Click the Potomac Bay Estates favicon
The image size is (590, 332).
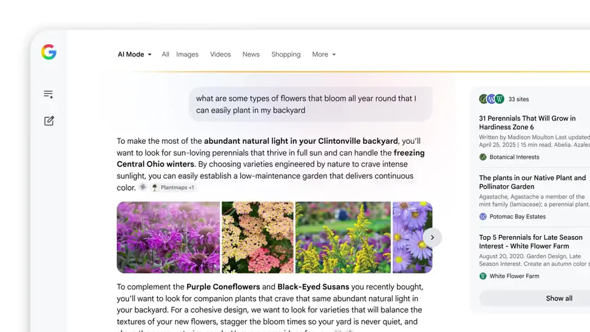pos(483,216)
